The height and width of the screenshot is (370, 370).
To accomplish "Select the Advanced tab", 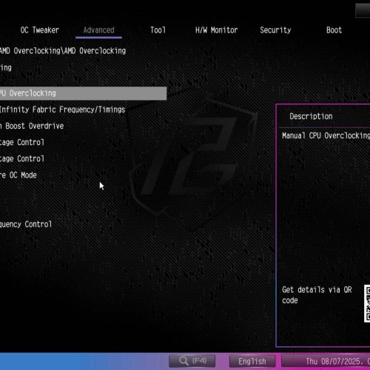I will point(98,30).
